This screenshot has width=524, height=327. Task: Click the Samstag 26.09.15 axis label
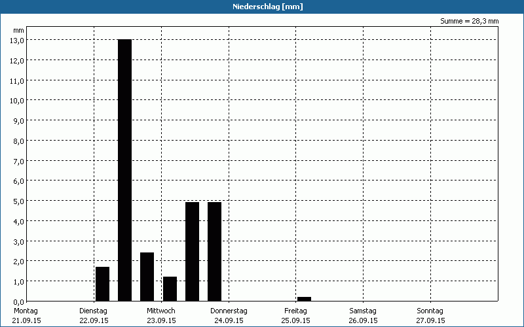[x=363, y=316]
